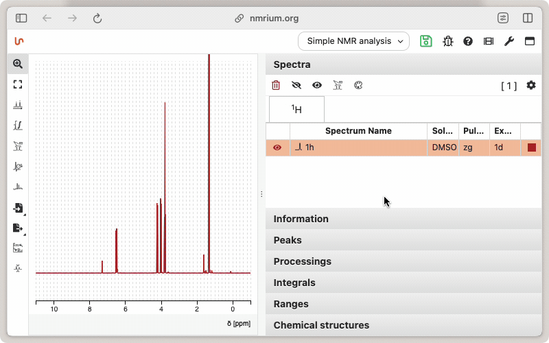Hide all spectra with crossed-eye icon
The height and width of the screenshot is (343, 549).
point(296,86)
